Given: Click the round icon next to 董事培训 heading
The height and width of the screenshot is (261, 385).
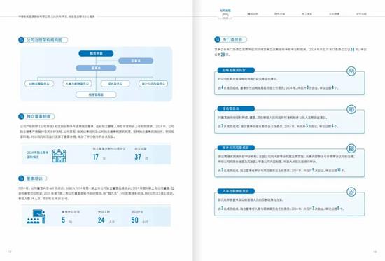Looking at the screenshot, I should [x=21, y=178].
